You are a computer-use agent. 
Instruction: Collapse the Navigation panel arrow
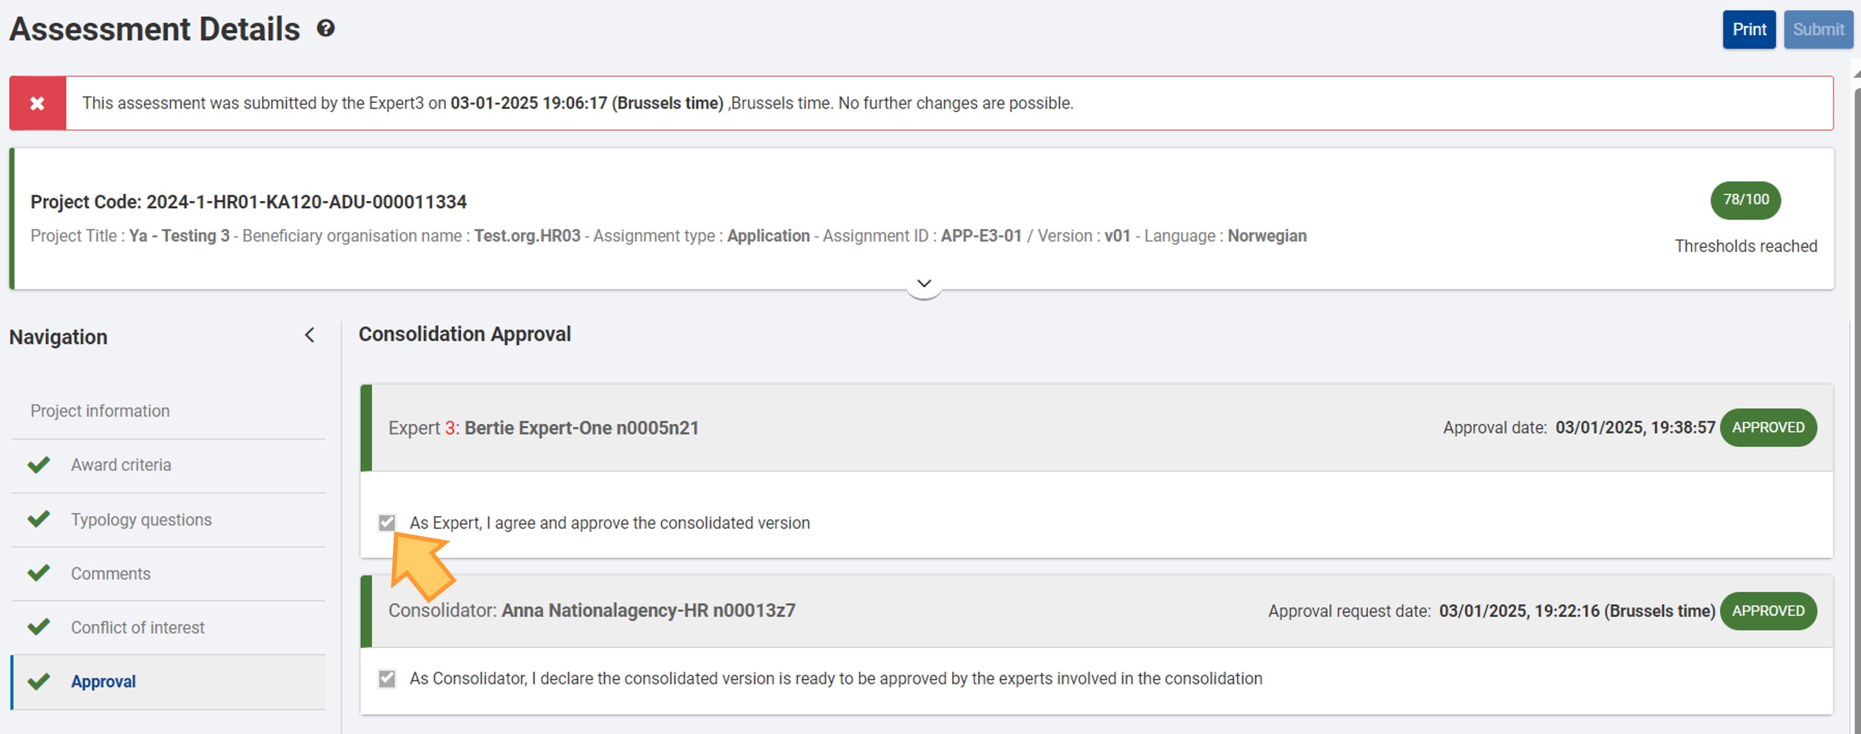[x=310, y=335]
